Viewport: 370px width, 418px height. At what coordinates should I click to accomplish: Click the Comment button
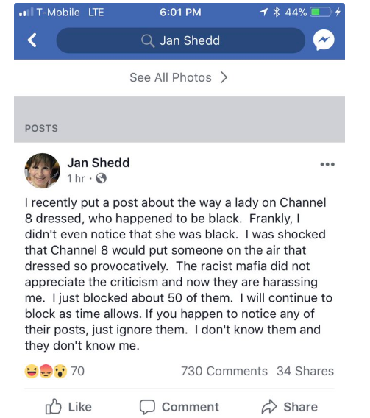pos(179,407)
